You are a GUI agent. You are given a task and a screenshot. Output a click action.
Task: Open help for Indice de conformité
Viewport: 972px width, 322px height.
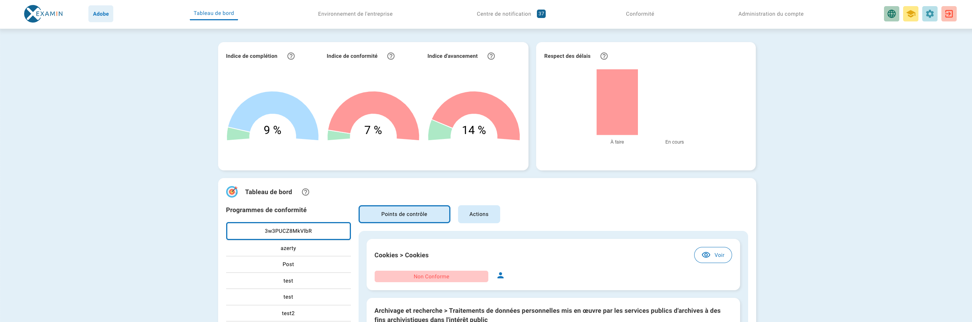391,56
